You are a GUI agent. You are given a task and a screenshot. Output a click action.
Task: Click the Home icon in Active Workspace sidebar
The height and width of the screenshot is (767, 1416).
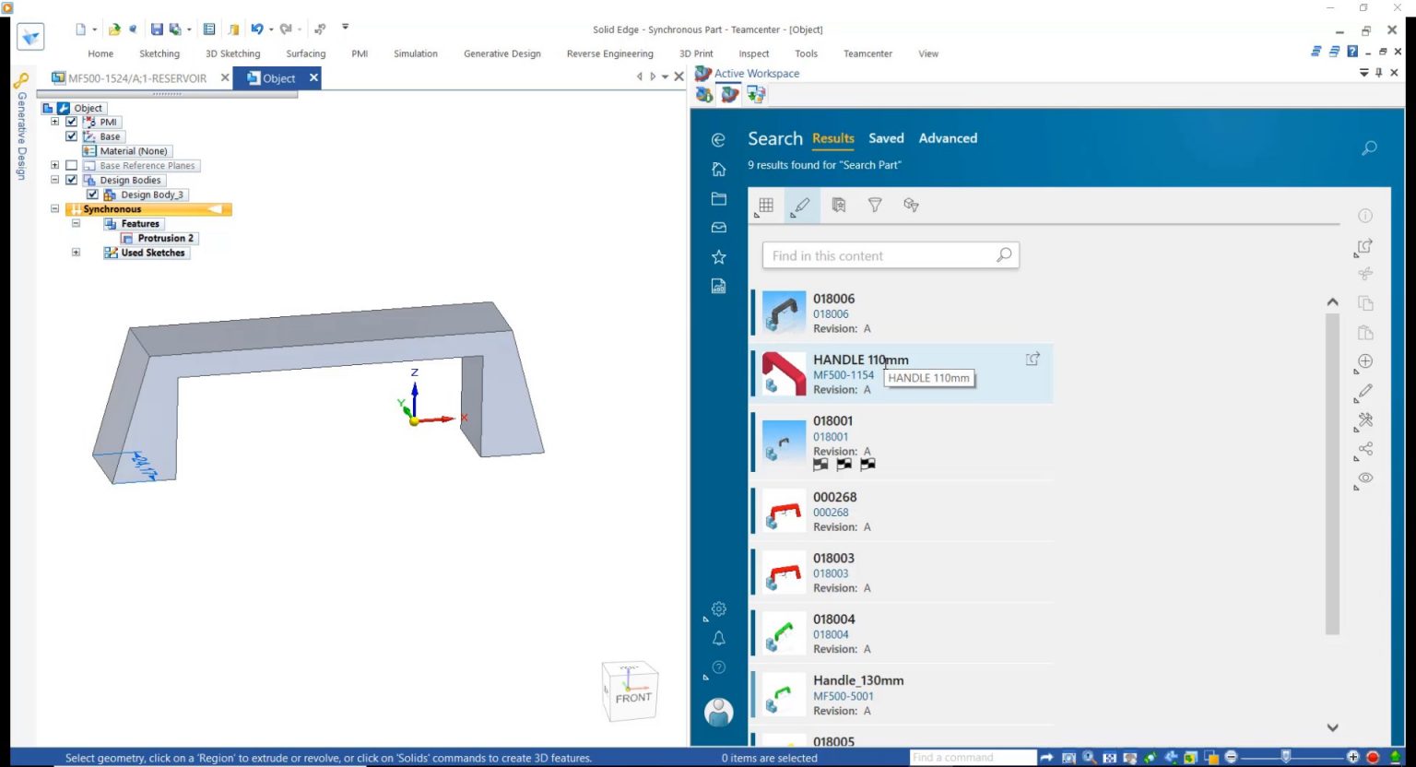pos(719,170)
